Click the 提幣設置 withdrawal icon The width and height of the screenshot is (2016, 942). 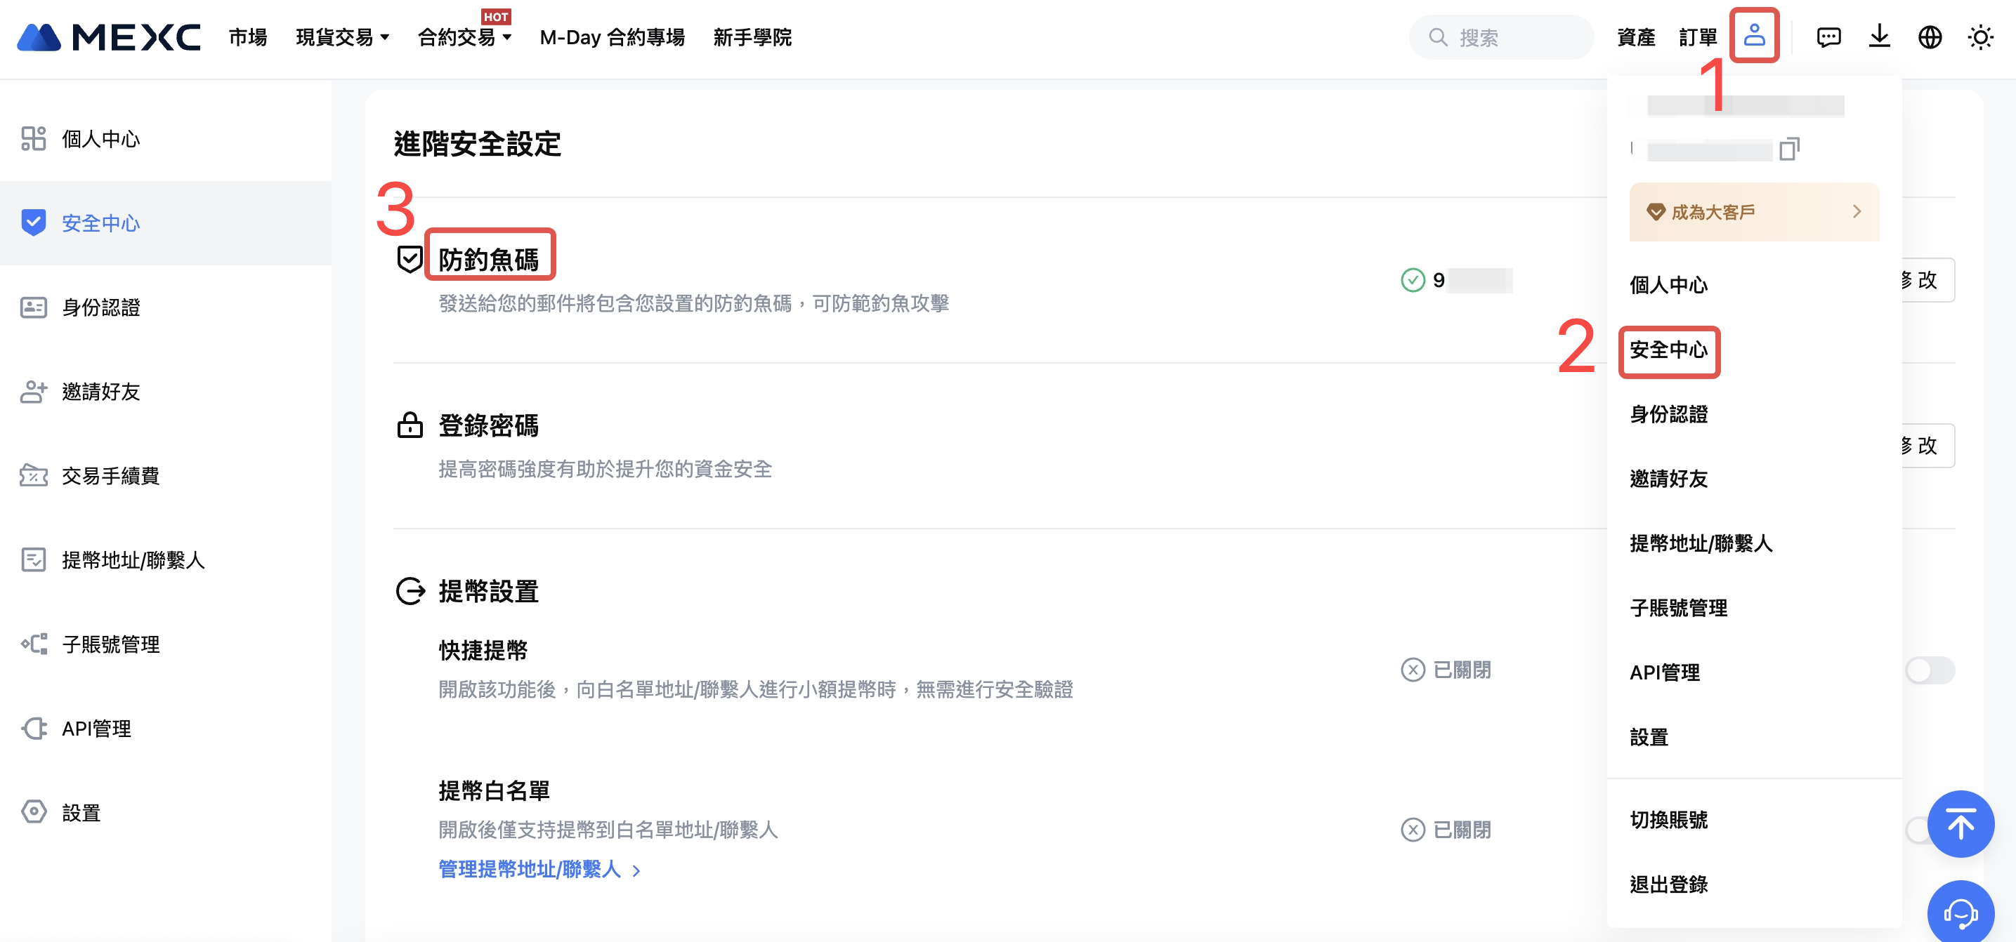(x=410, y=591)
